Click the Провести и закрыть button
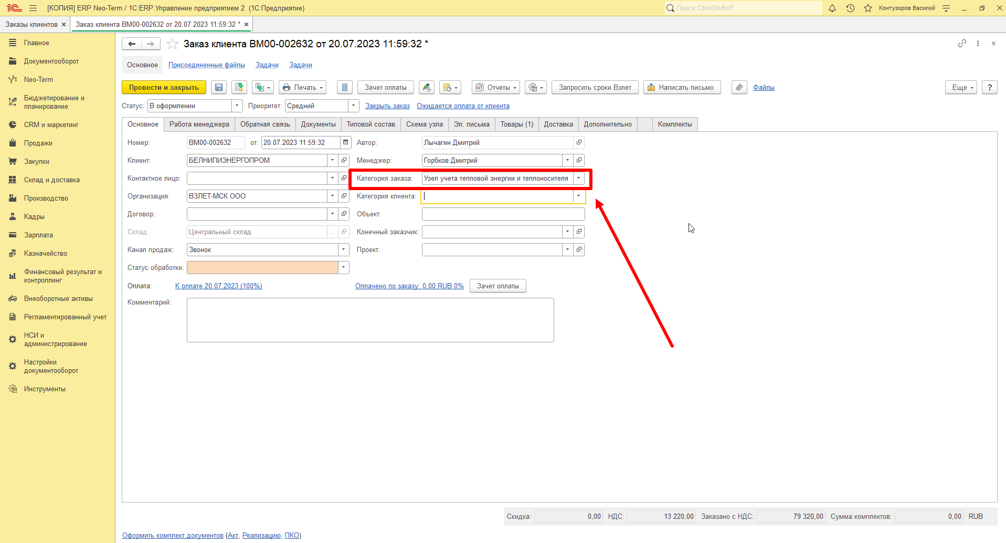This screenshot has width=1006, height=543. [x=164, y=88]
